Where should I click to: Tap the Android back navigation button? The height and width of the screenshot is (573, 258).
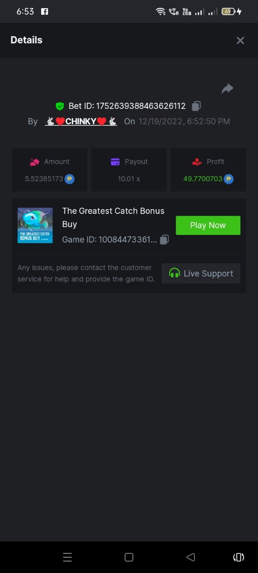coord(191,557)
